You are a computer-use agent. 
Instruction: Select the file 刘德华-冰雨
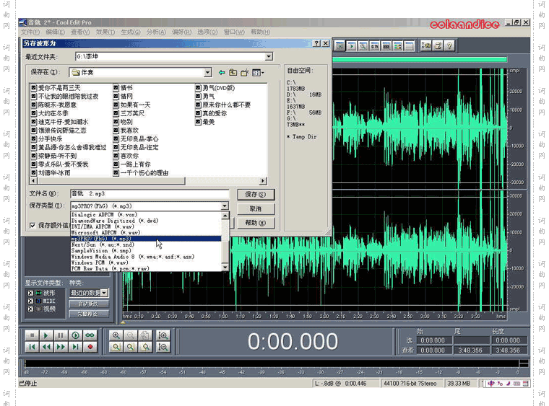pos(51,172)
